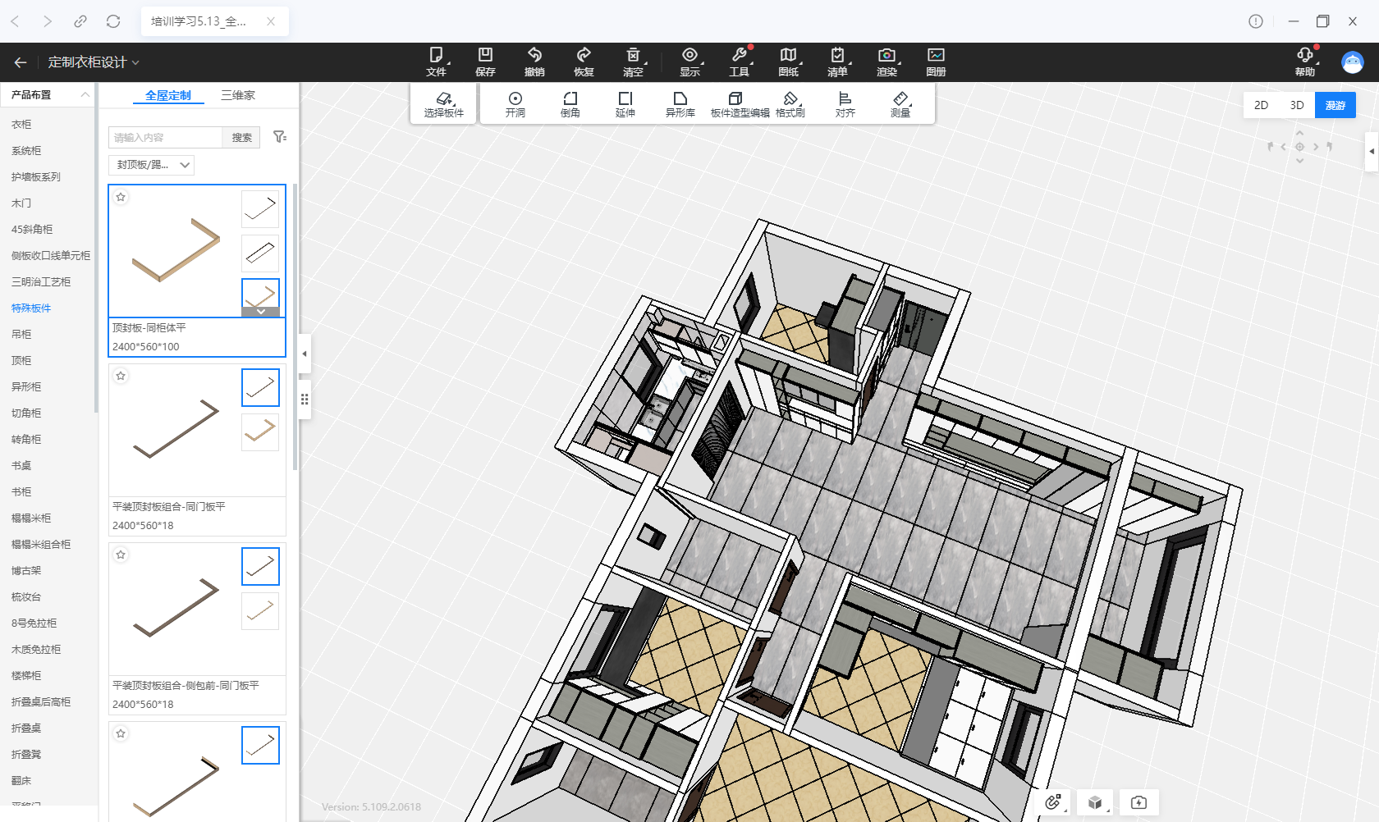Choose the wood-colored variant swatch of 平装顶封板组合-同门板平

260,432
